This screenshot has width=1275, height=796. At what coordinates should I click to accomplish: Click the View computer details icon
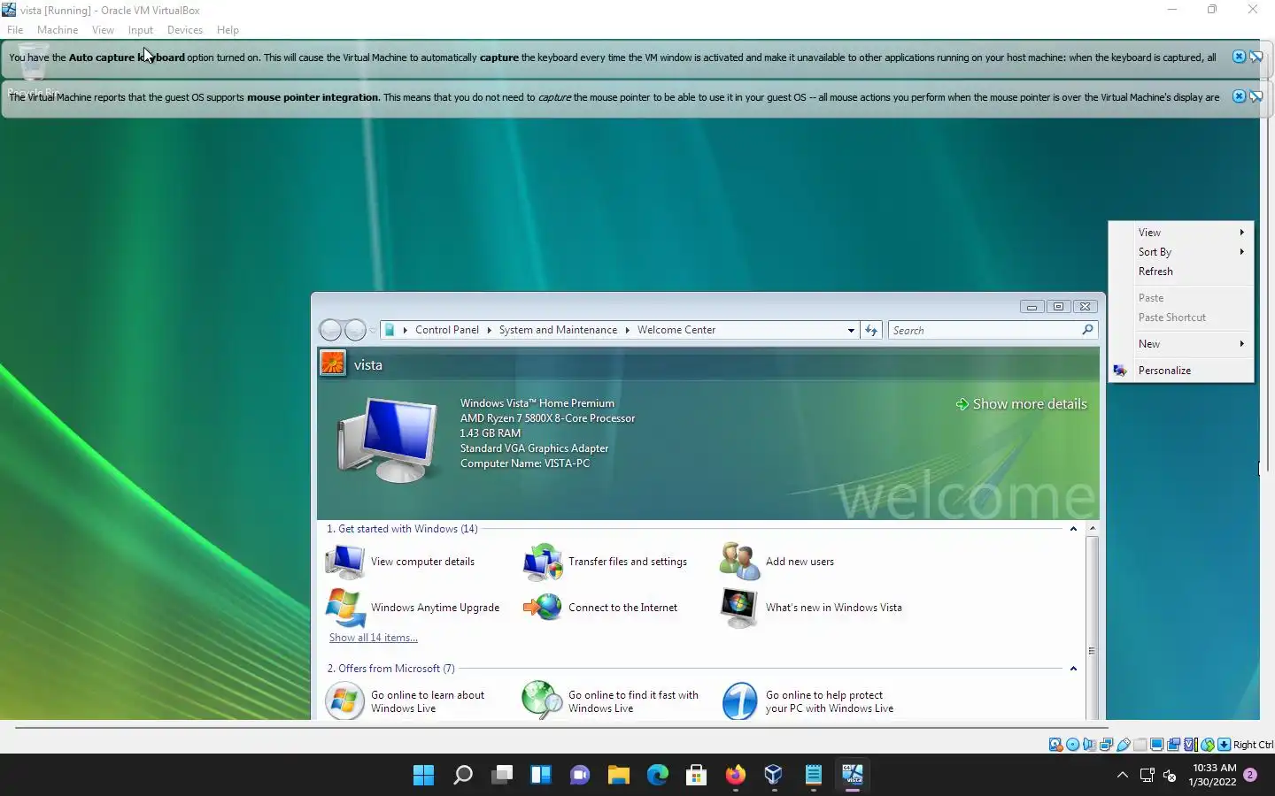tap(345, 562)
